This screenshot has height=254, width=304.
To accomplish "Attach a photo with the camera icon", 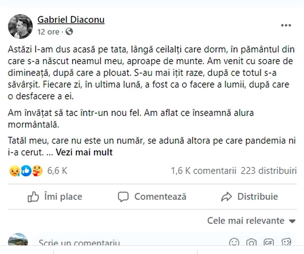I will (x=251, y=242).
